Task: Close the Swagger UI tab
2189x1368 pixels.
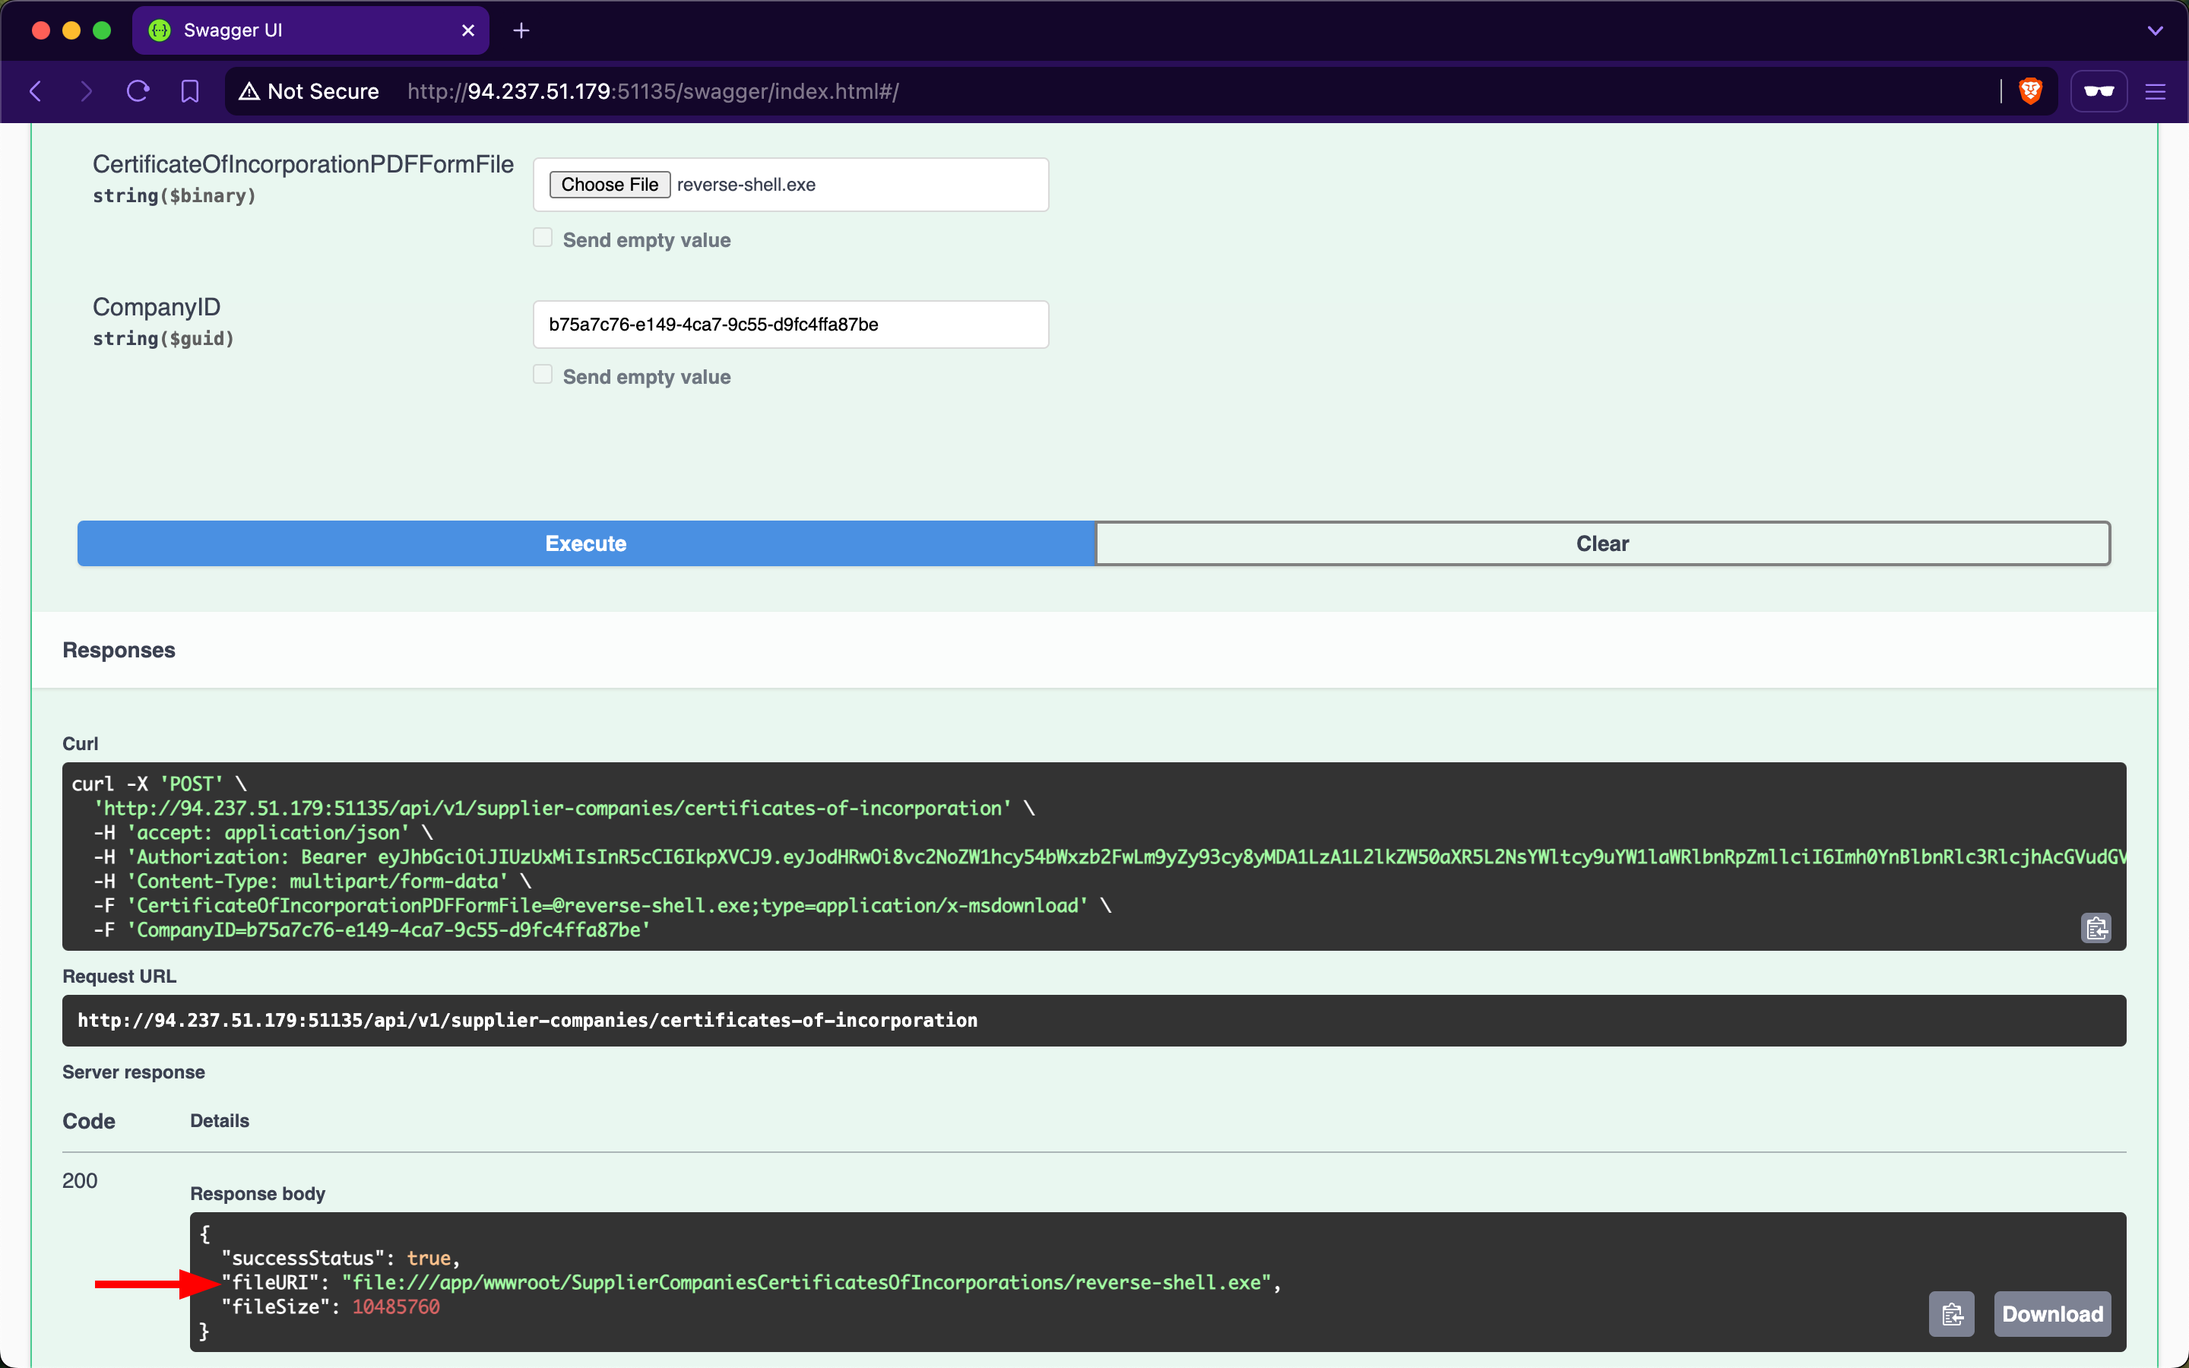Action: (467, 30)
